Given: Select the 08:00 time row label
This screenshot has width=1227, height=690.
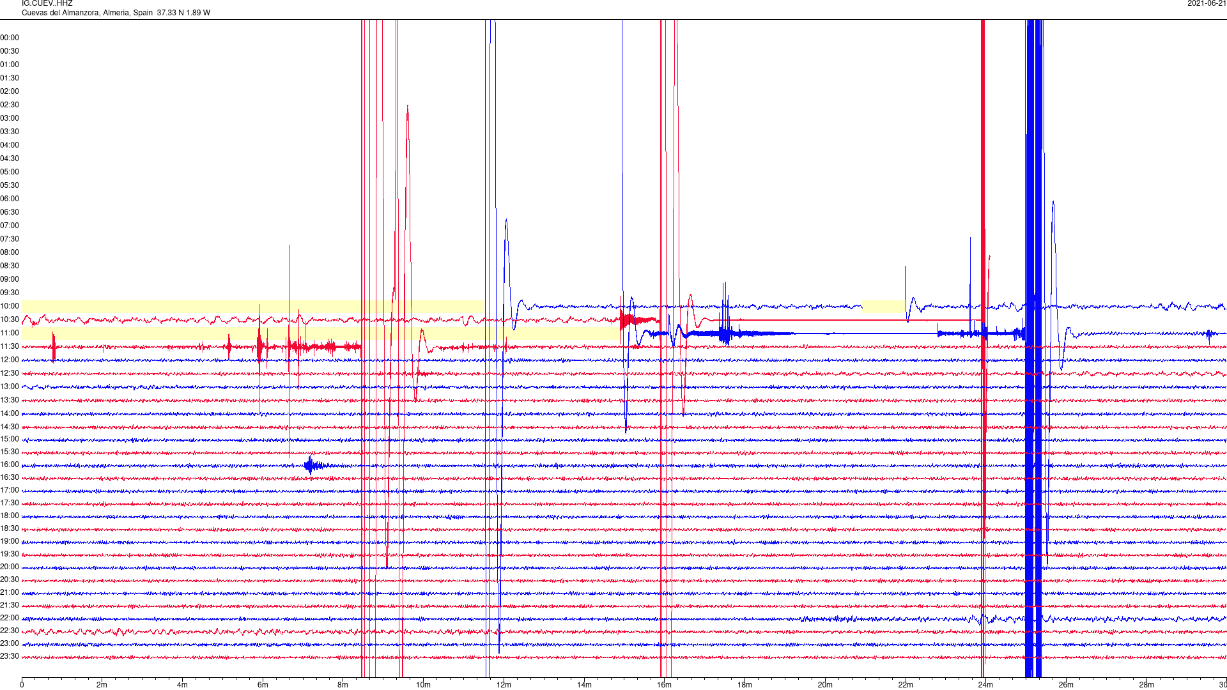Looking at the screenshot, I should [10, 252].
